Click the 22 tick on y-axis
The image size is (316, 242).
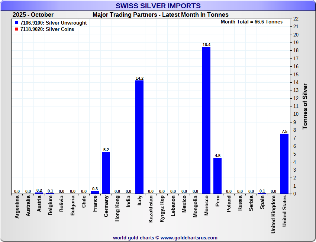(296, 19)
